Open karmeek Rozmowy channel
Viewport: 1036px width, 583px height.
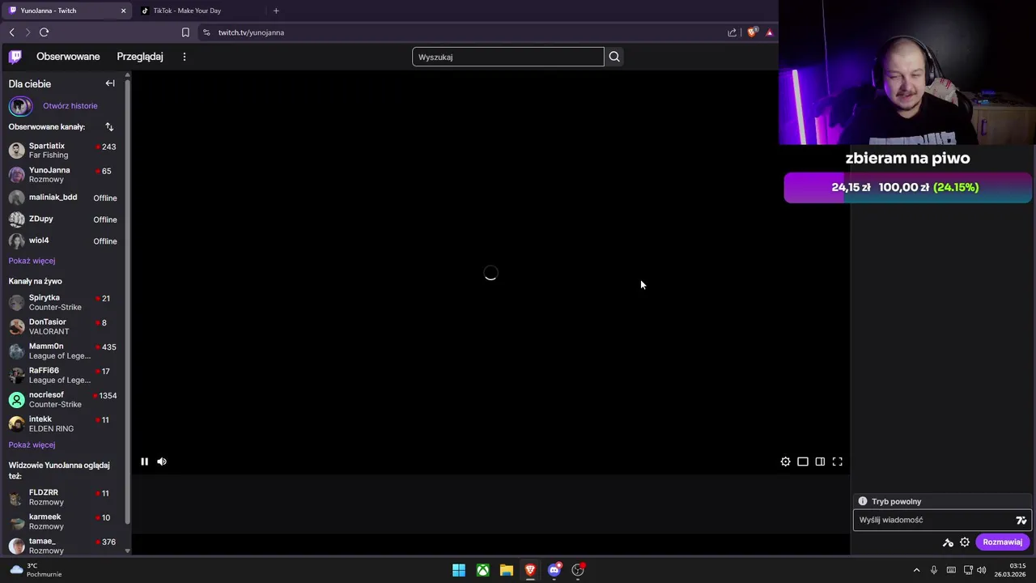click(x=63, y=521)
